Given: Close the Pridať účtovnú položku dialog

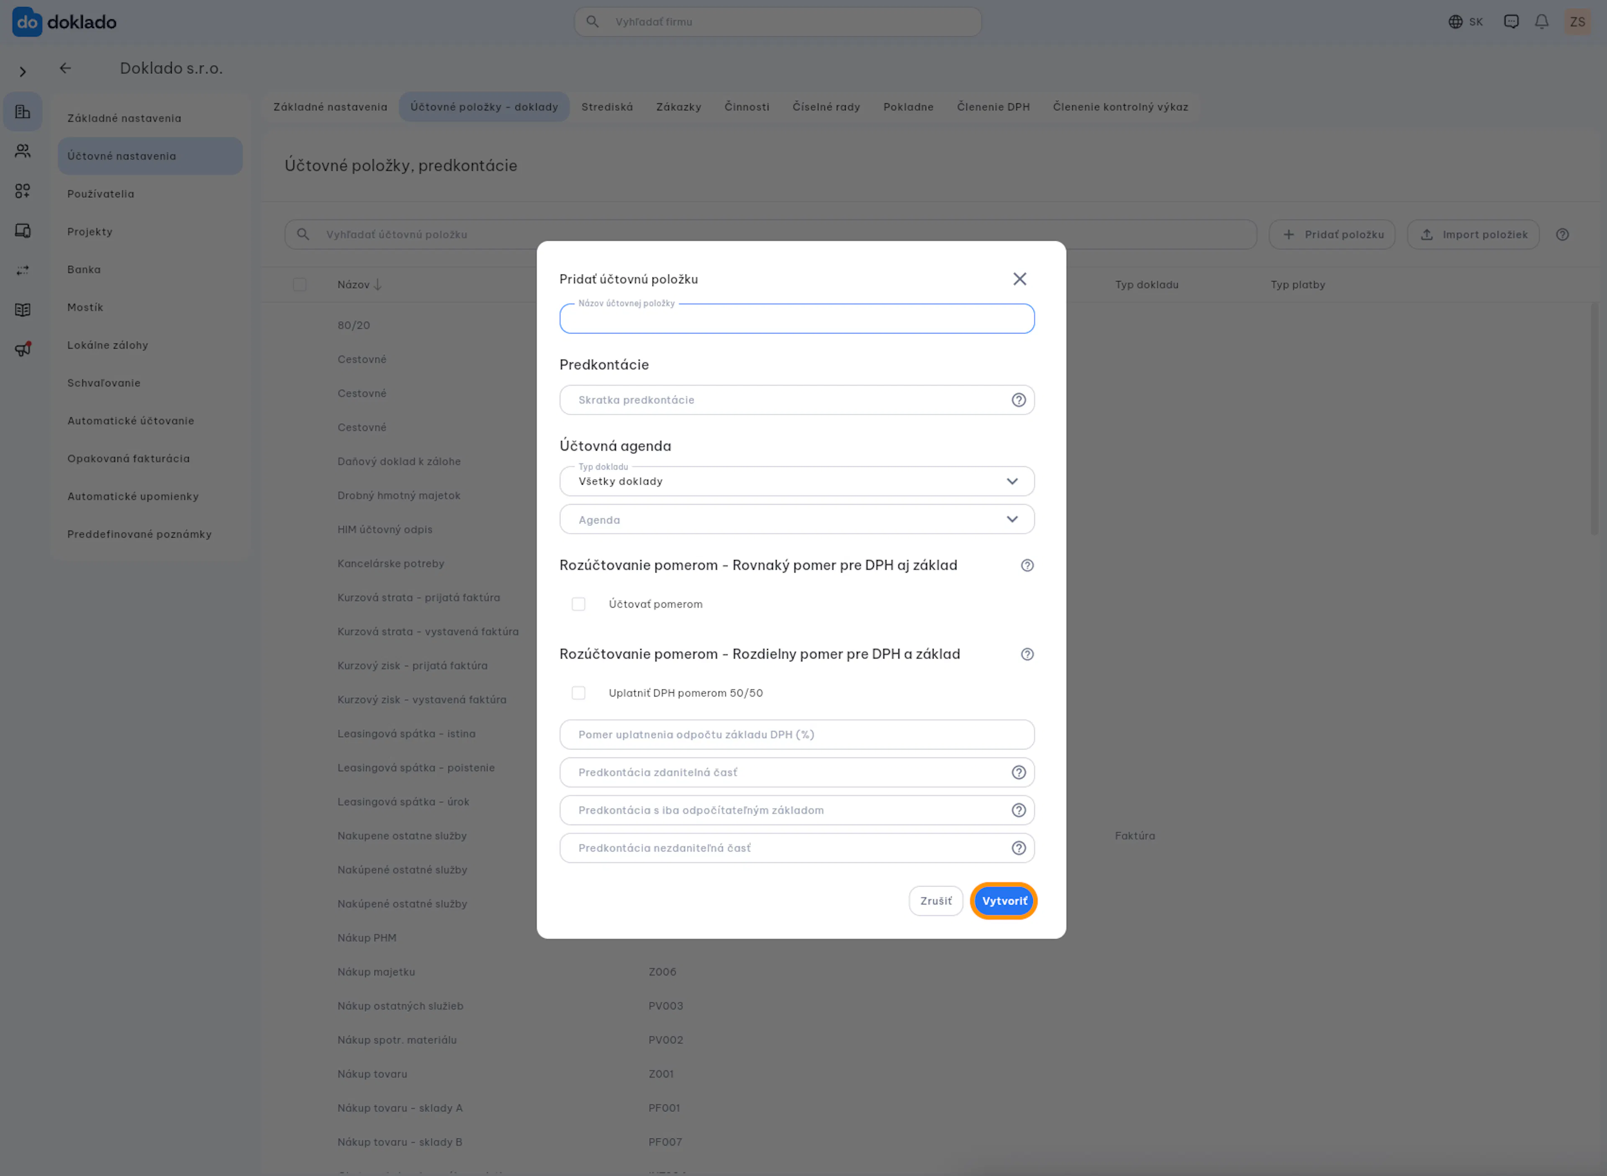Looking at the screenshot, I should [1020, 279].
